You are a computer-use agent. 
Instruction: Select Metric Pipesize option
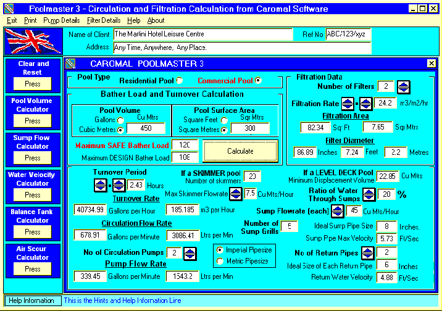coord(220,261)
